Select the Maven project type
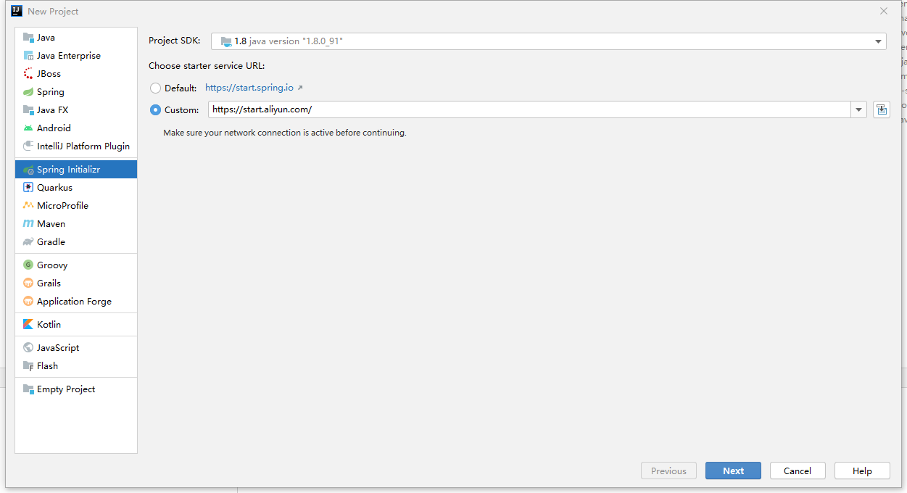 49,223
